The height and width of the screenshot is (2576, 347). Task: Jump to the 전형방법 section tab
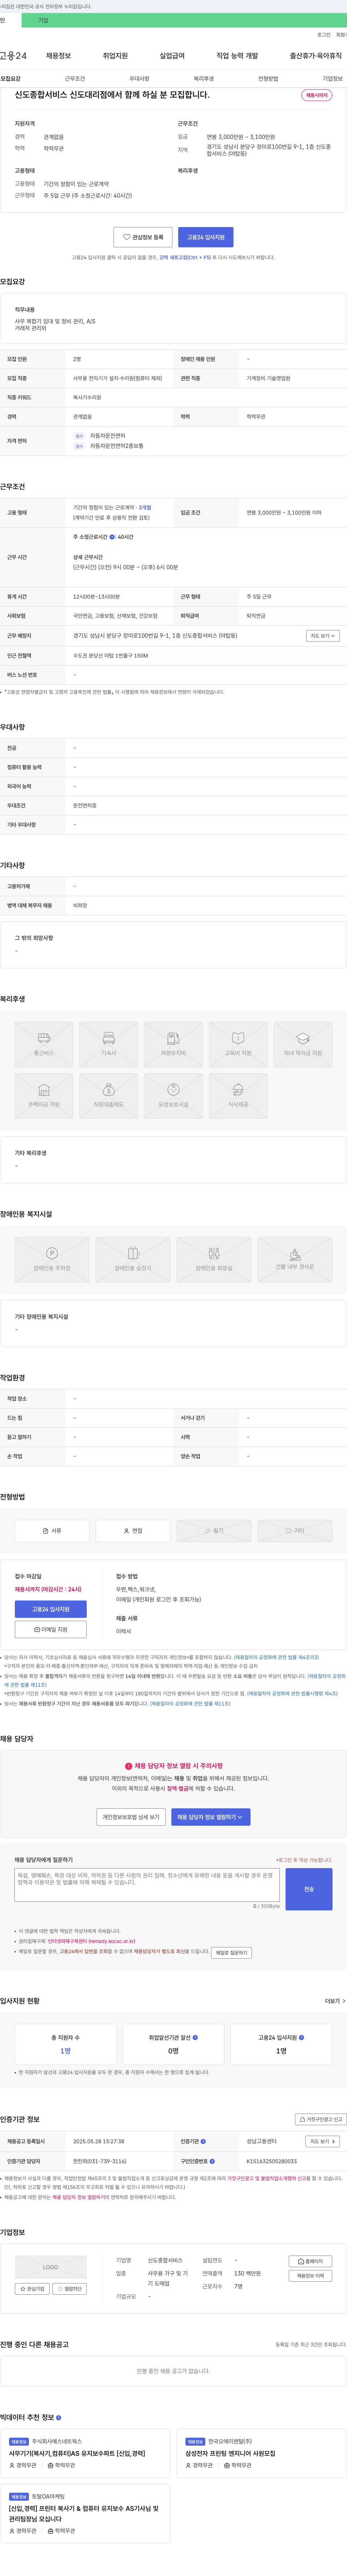[268, 79]
